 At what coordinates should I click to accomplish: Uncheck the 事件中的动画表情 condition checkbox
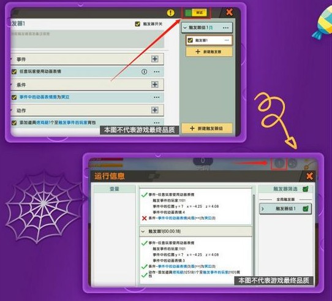[14, 97]
